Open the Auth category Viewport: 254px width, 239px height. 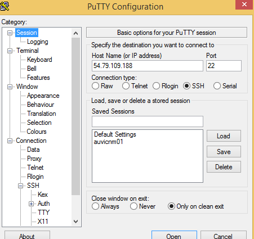tap(43, 204)
